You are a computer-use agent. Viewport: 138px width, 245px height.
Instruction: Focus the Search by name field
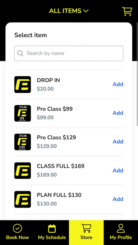(69, 53)
